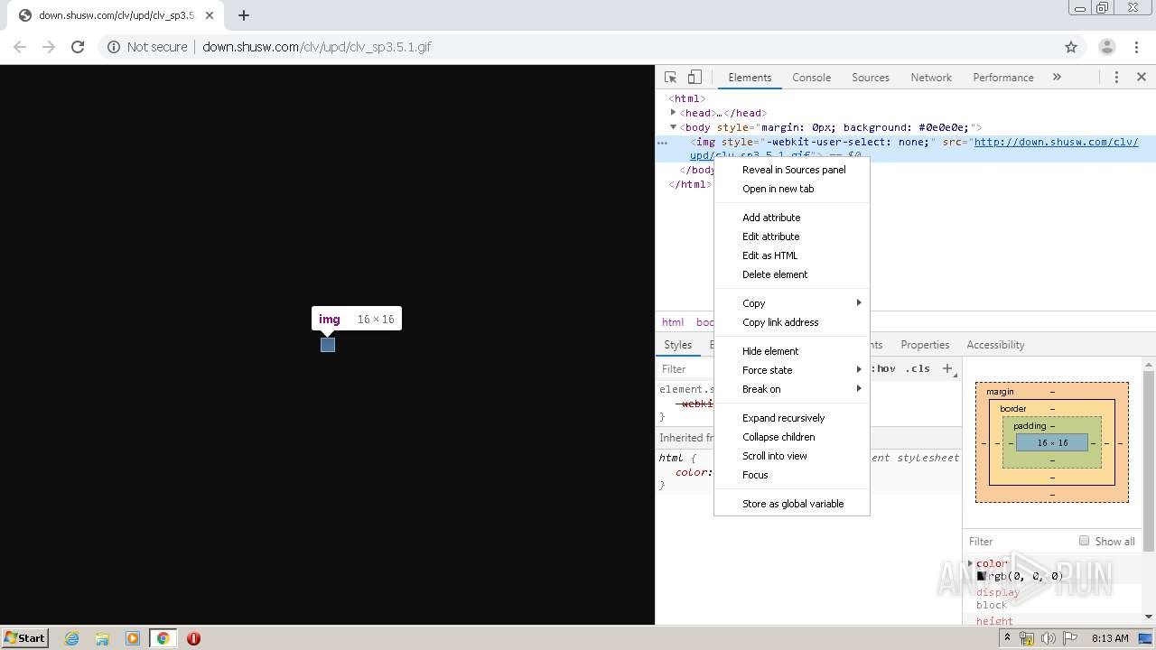
Task: Choose Collapse children
Action: click(x=792, y=437)
